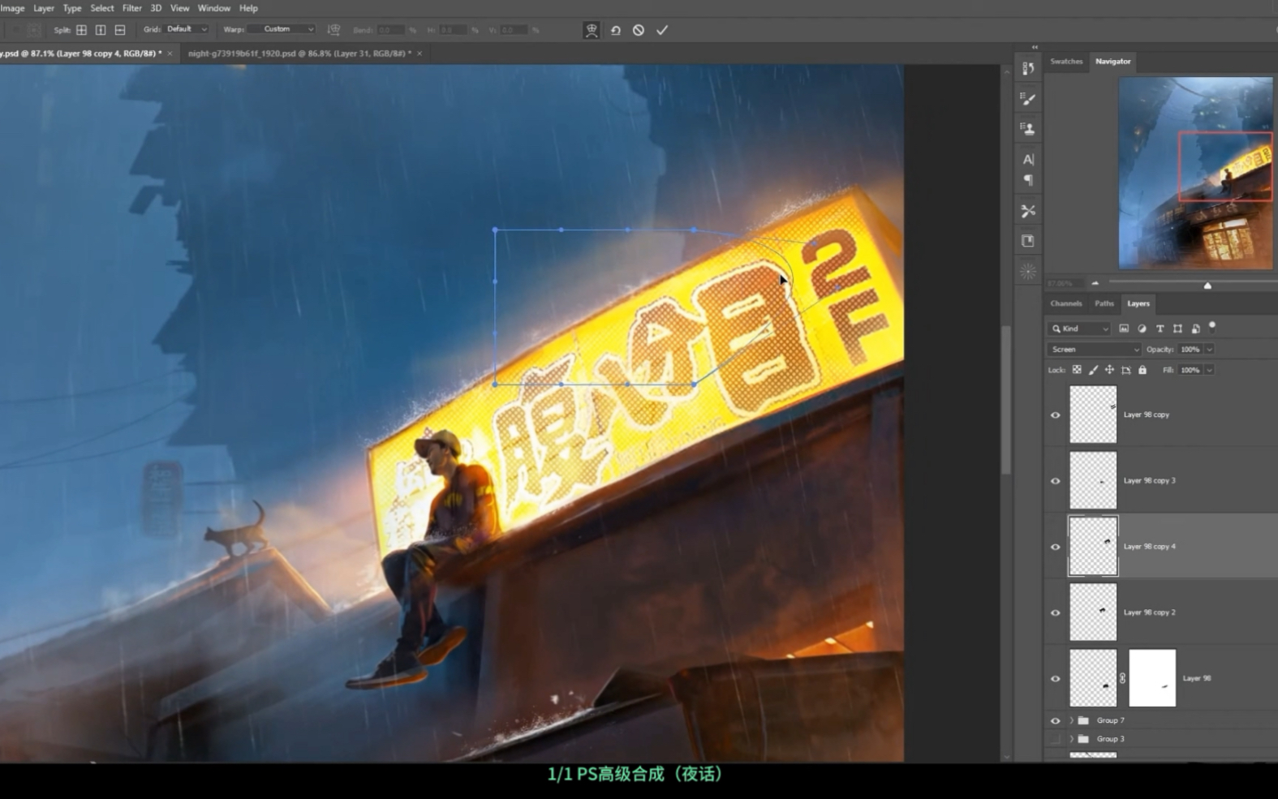Split warp vertically icon
The height and width of the screenshot is (799, 1278).
pos(101,30)
